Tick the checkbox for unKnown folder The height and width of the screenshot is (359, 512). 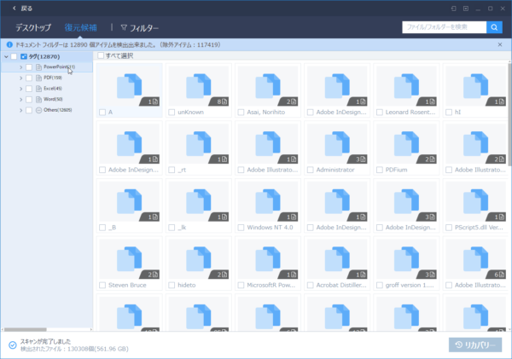point(172,113)
